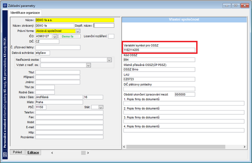Image resolution: width=252 pixels, height=163 pixels.
Task: Expand the Vztah z nadř. os. dropdown
Action: pyautogui.click(x=89, y=65)
